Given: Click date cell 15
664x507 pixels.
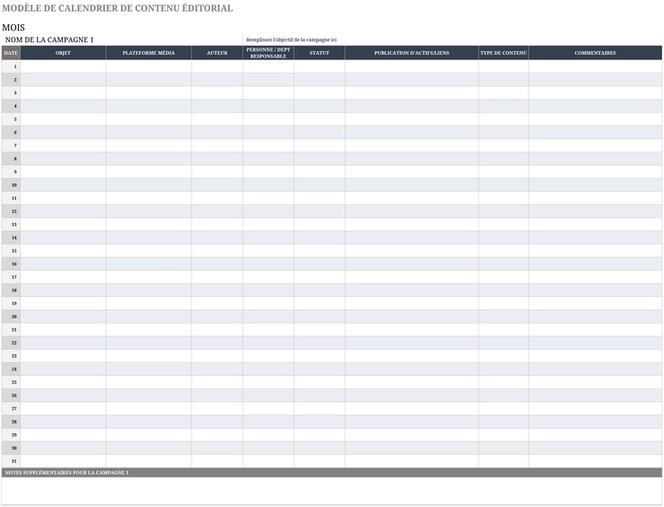Looking at the screenshot, I should [x=11, y=250].
